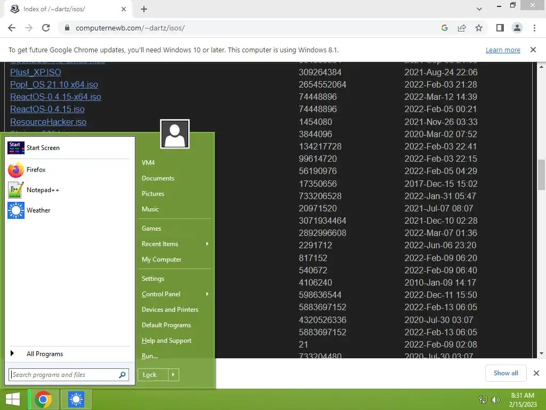Screen dimensions: 546x410
Task: Open the Weather app taskbar icon
Action: coord(76,399)
